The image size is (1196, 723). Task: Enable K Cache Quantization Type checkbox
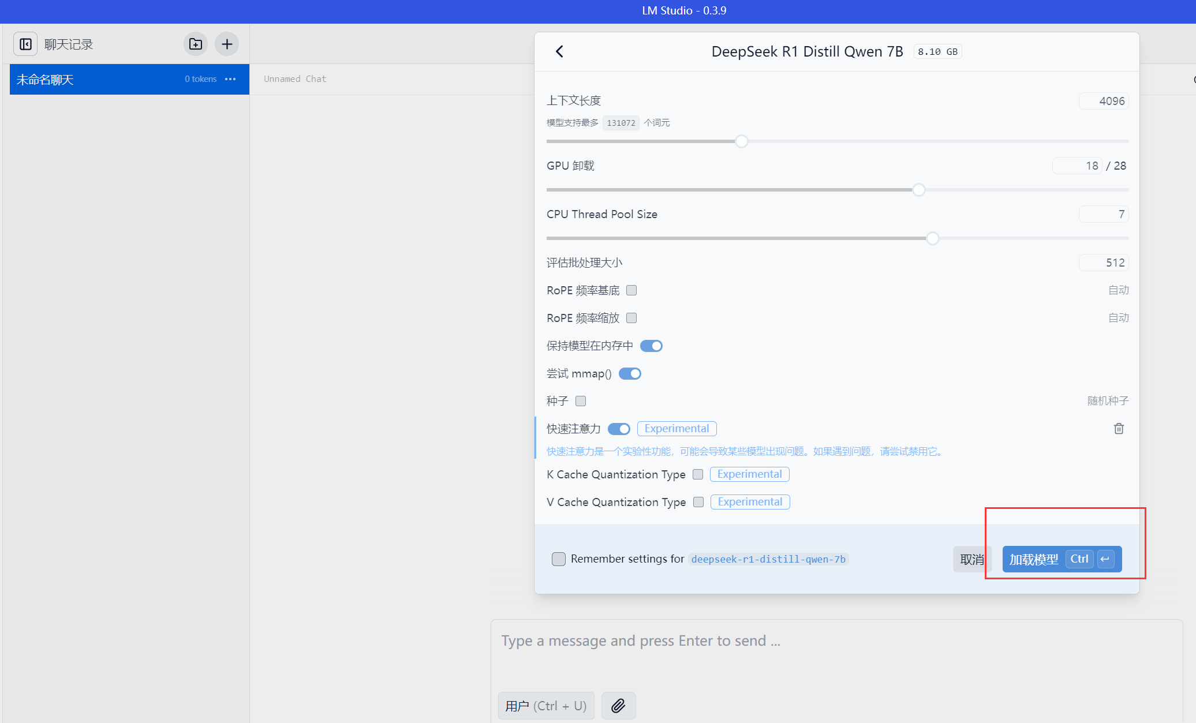(698, 474)
